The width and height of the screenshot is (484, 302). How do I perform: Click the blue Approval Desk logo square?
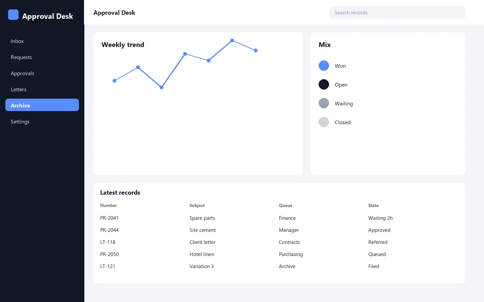[x=13, y=15]
